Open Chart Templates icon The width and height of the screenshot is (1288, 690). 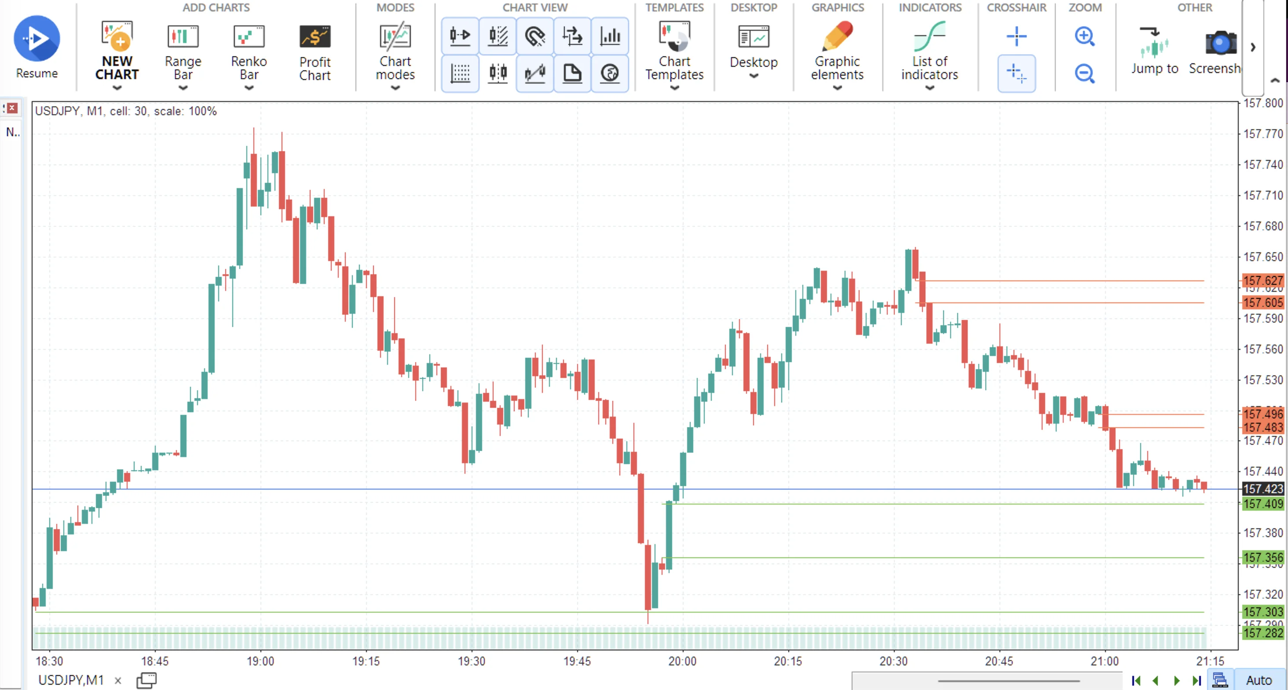674,36
